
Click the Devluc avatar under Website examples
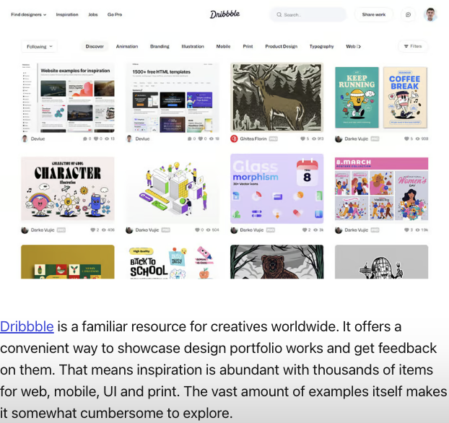pyautogui.click(x=25, y=139)
